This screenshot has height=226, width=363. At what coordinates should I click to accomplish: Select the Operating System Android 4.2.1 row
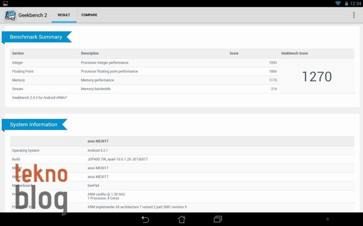pyautogui.click(x=181, y=151)
